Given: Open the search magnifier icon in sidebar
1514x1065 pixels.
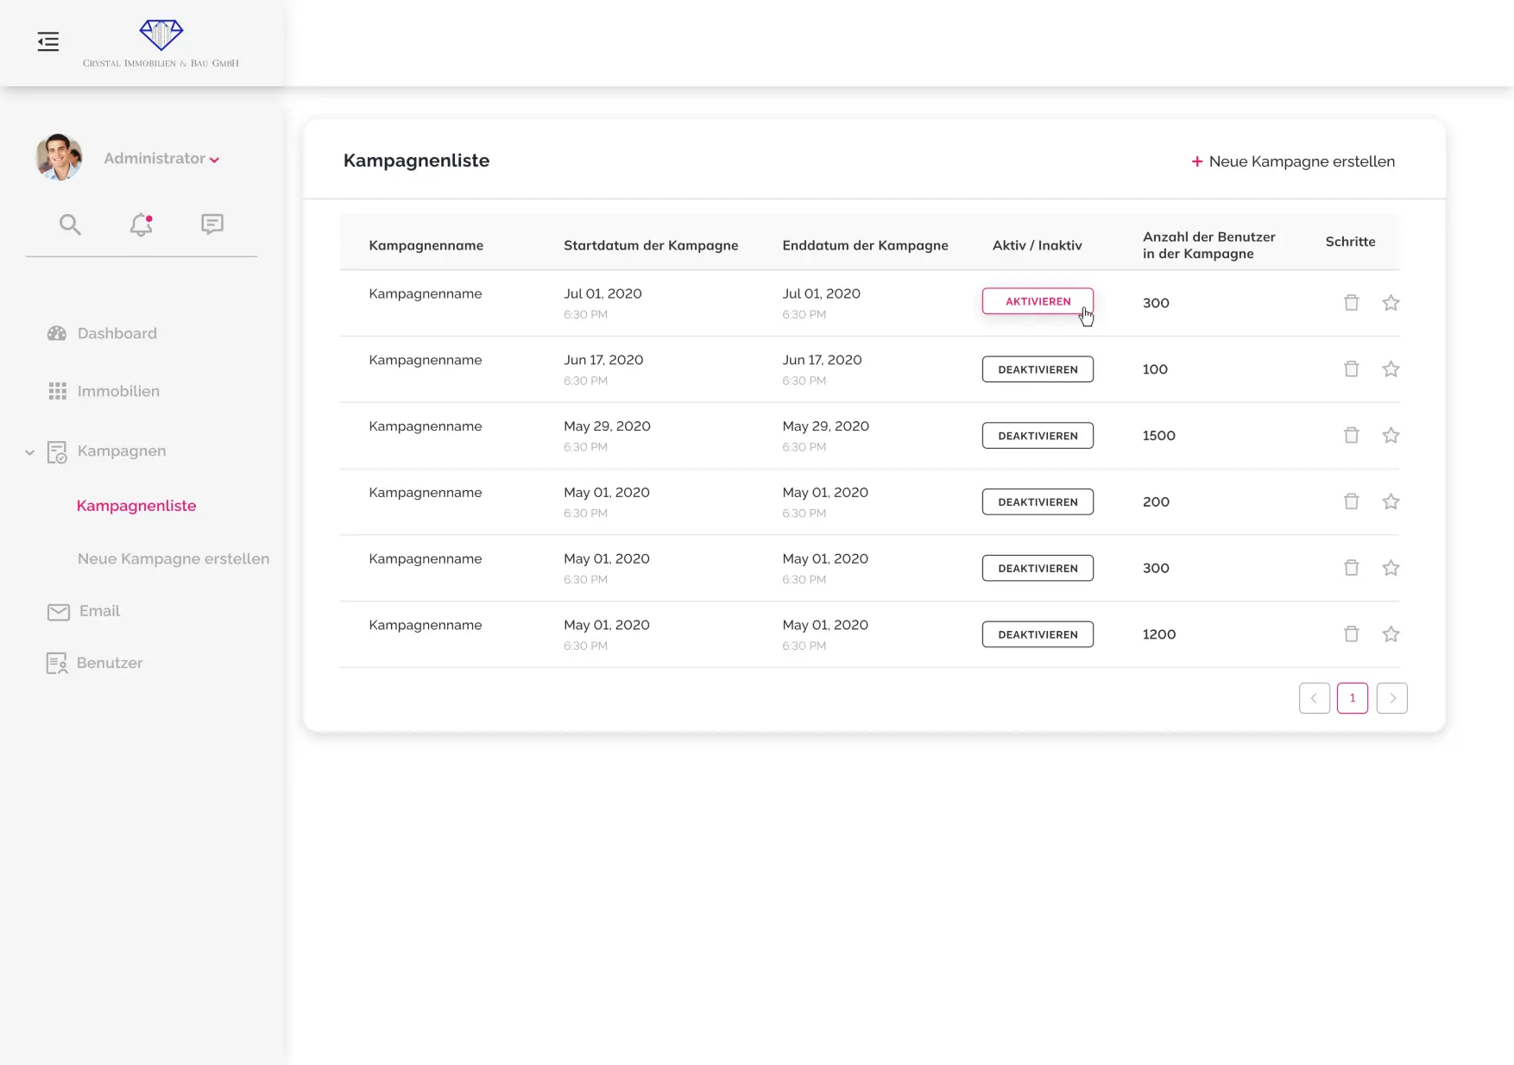Looking at the screenshot, I should (x=70, y=225).
